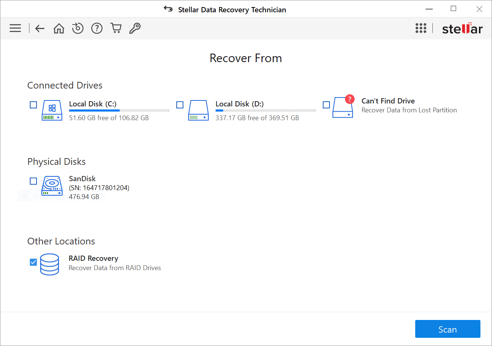Click the resume recovery icon
Viewport: 492px width, 346px height.
click(x=78, y=28)
